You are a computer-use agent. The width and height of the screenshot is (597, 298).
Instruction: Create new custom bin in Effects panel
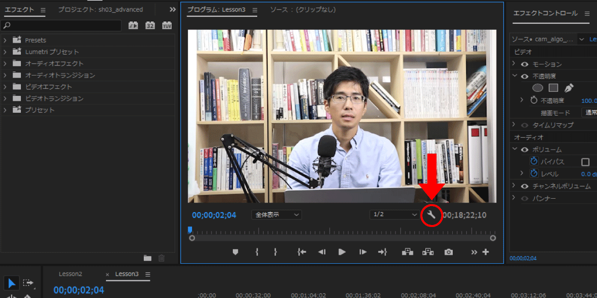[x=147, y=258]
